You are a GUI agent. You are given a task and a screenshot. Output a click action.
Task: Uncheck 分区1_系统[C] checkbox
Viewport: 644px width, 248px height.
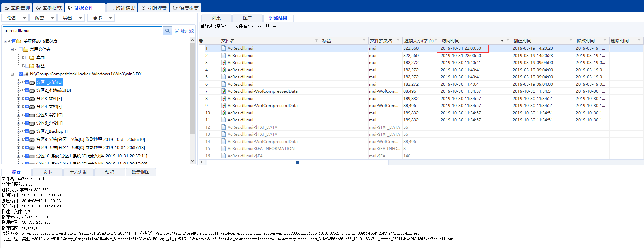click(x=27, y=82)
